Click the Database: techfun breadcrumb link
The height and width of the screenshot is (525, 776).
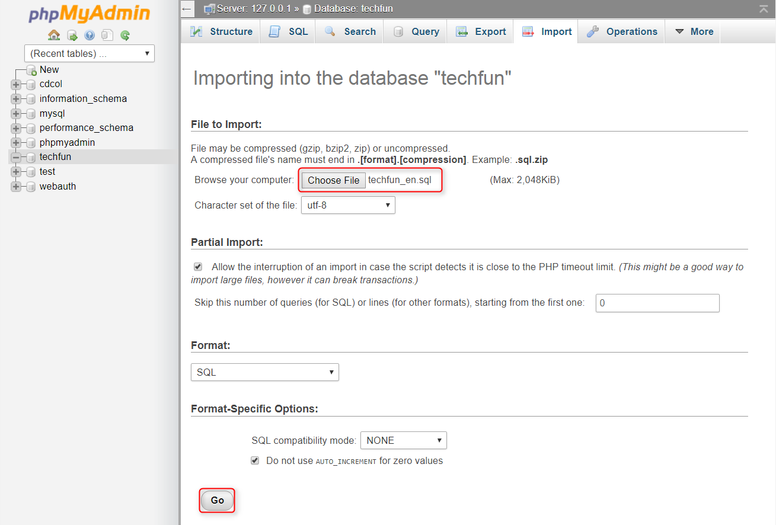click(353, 9)
